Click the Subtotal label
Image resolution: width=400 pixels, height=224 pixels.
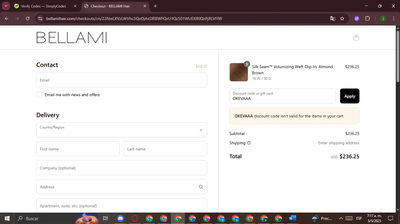[x=237, y=133]
